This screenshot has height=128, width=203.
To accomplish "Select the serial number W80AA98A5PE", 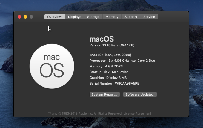I will [127, 83].
